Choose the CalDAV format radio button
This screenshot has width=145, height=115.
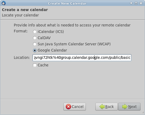[x=35, y=38]
